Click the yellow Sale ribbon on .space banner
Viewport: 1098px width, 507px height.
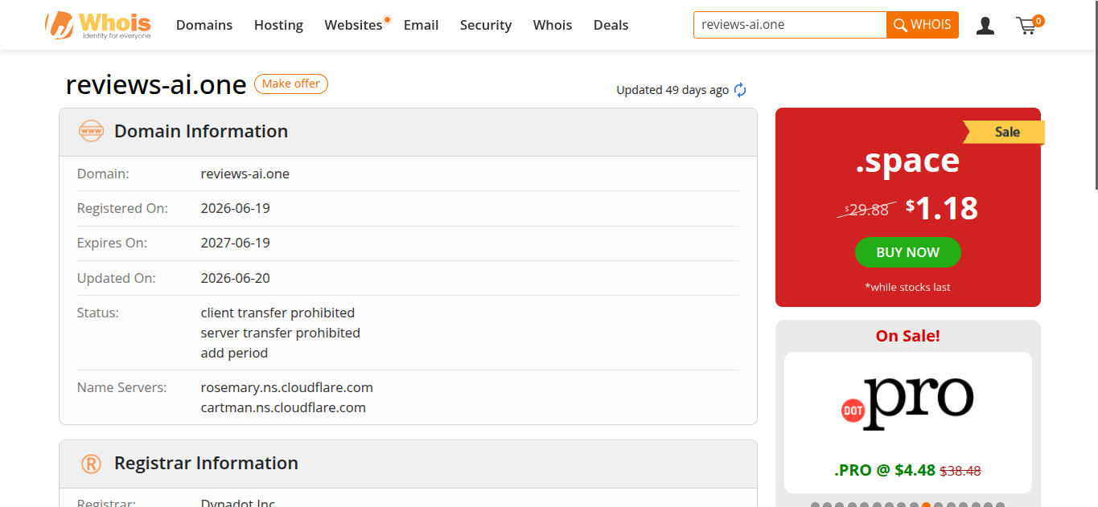coord(1004,133)
